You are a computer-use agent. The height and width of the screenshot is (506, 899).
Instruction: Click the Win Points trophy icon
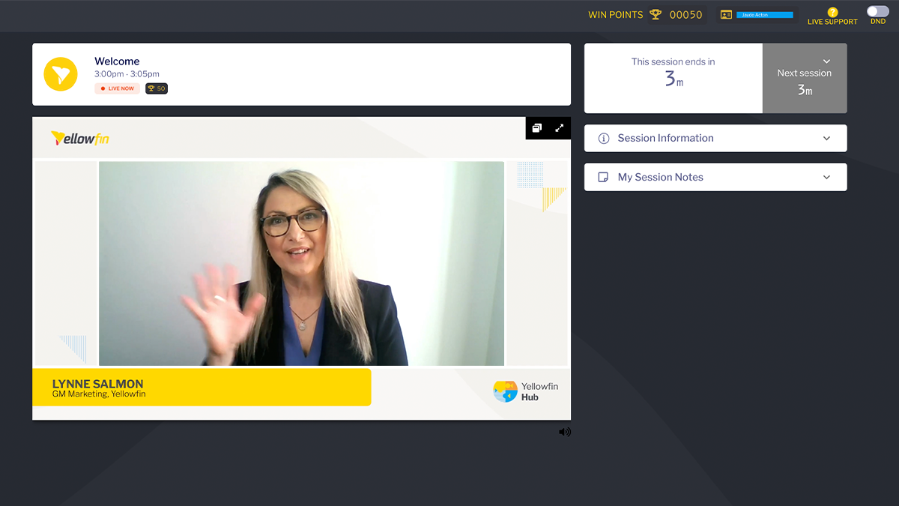[656, 14]
